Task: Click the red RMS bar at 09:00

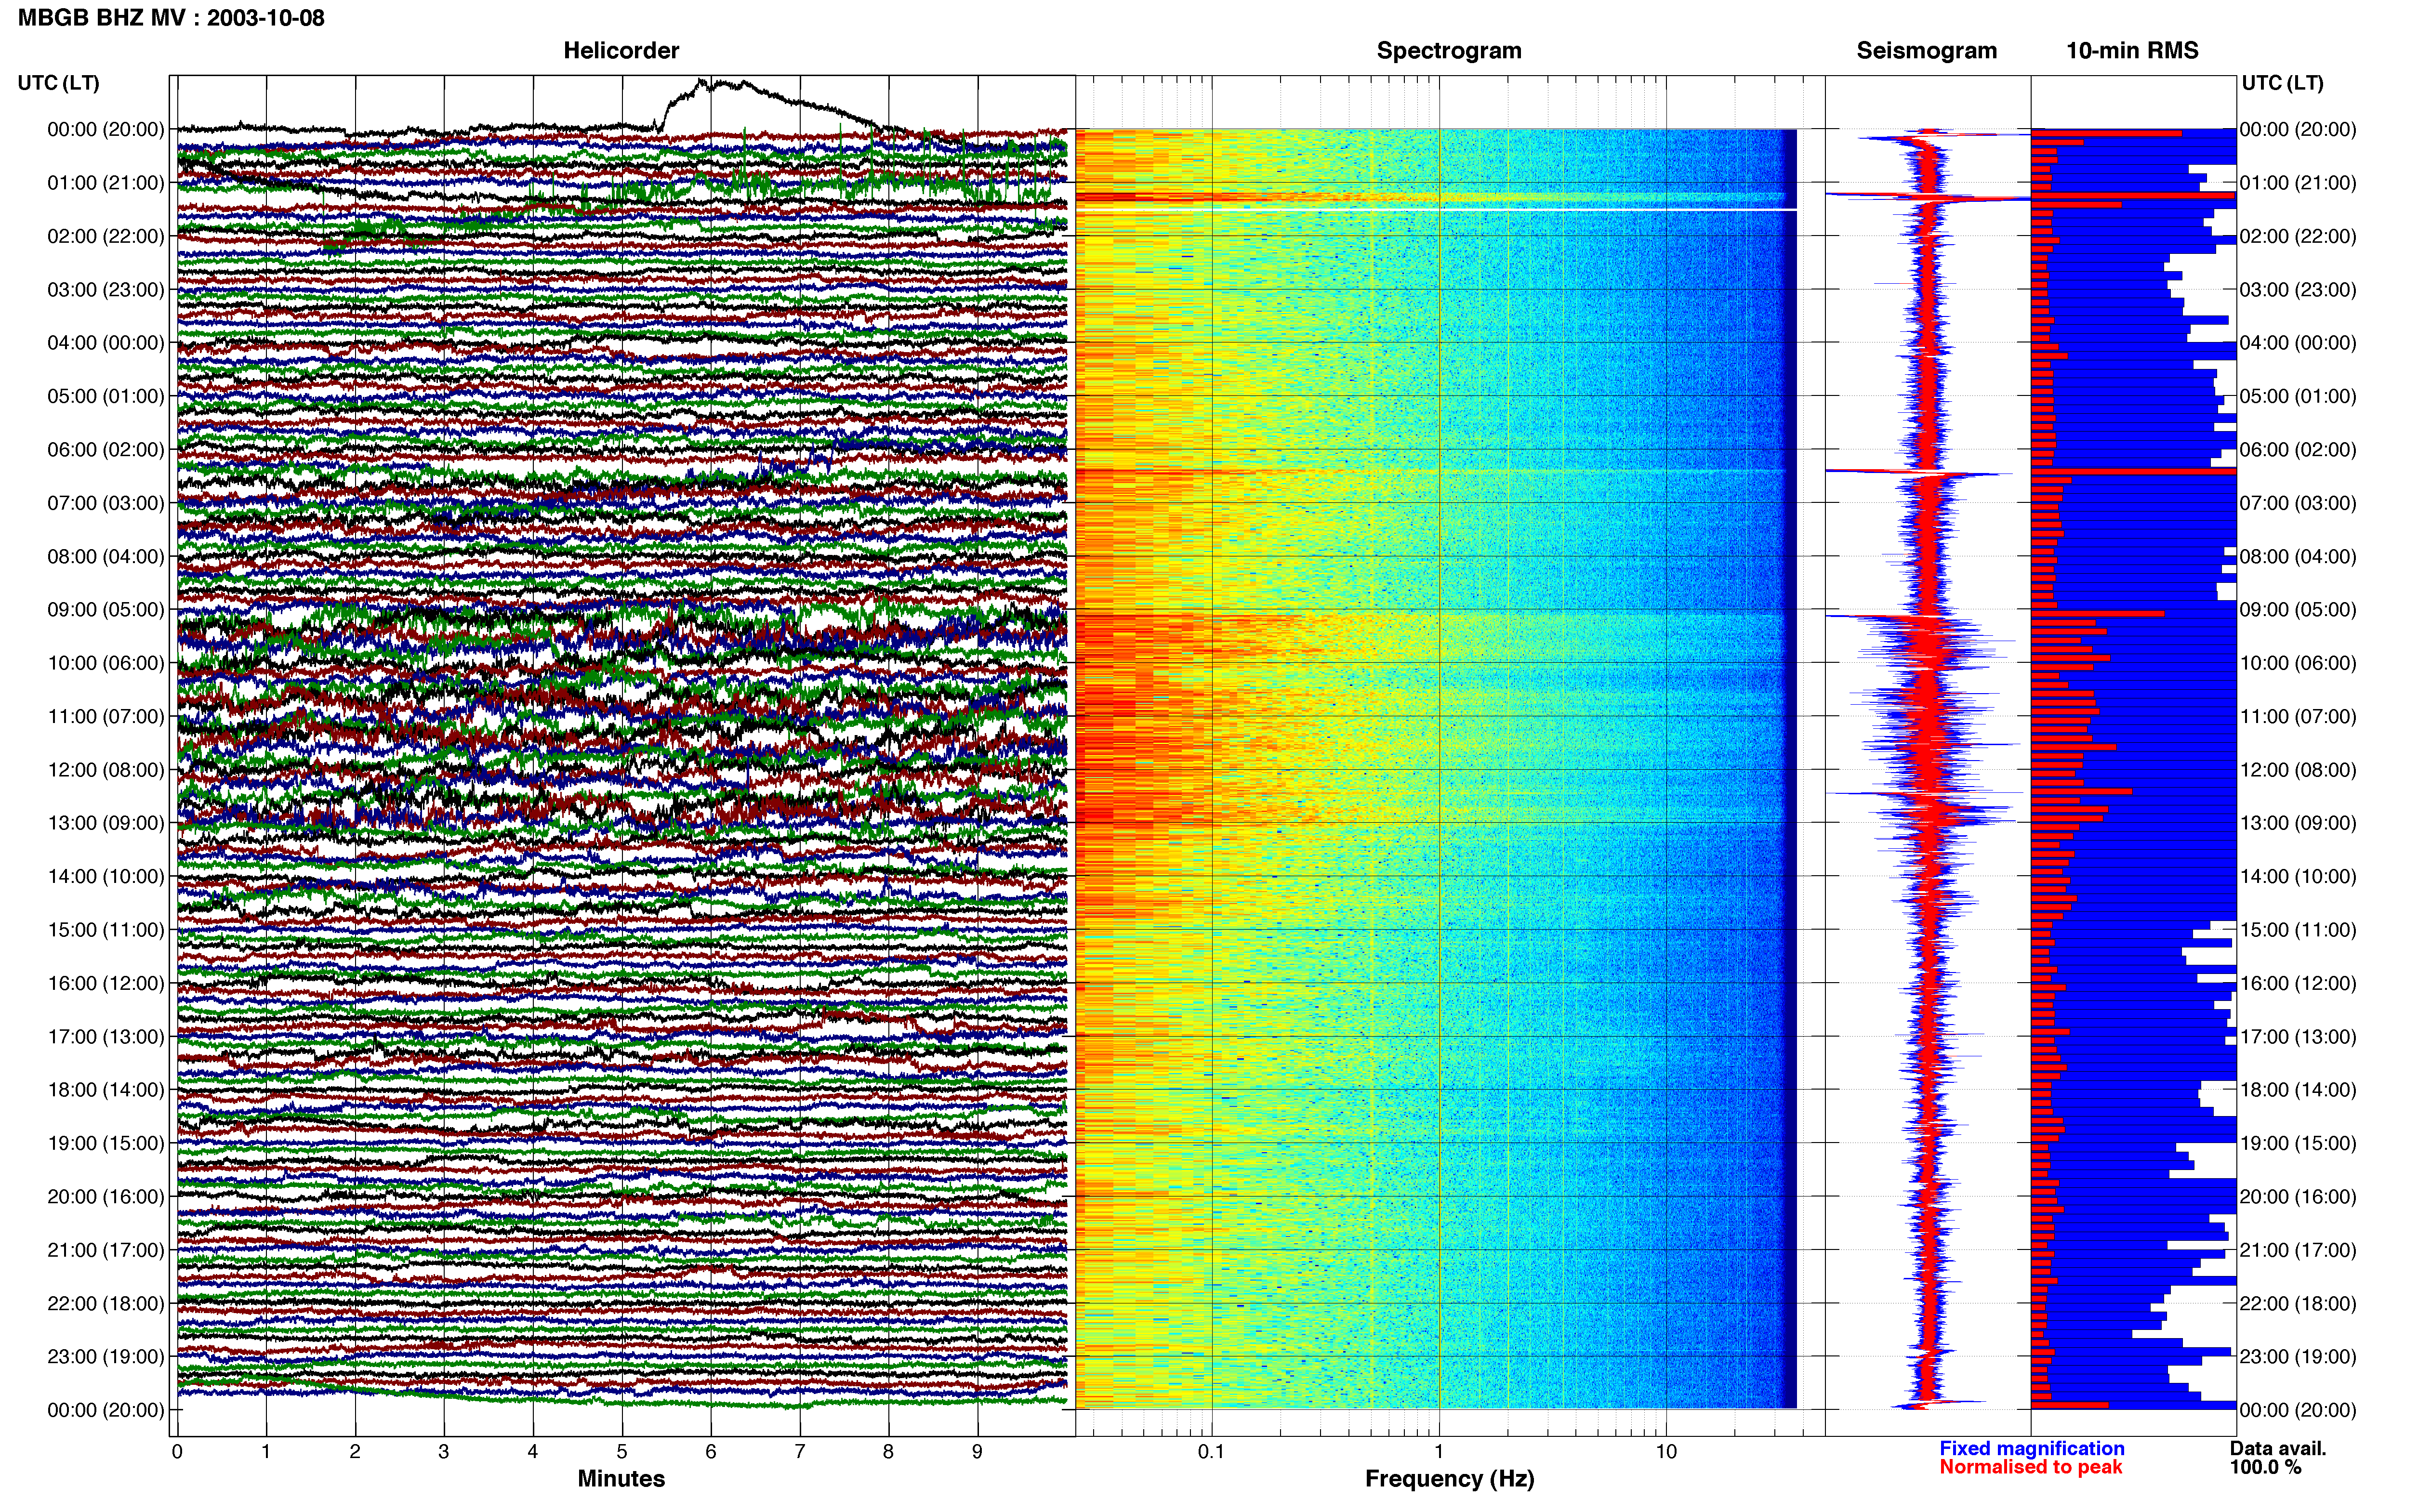Action: [2098, 613]
